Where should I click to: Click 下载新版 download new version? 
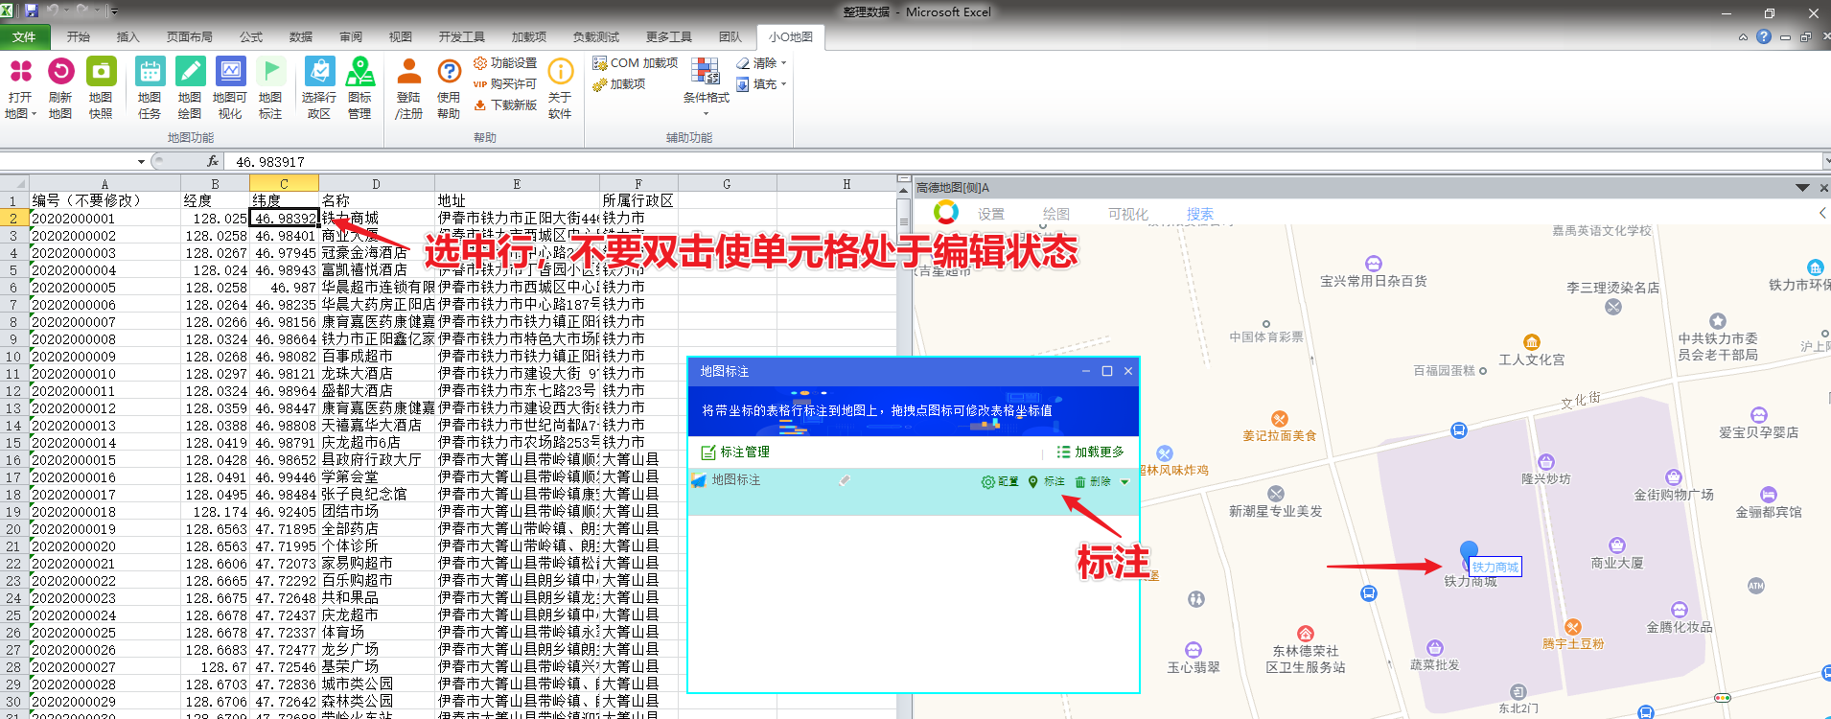[505, 105]
